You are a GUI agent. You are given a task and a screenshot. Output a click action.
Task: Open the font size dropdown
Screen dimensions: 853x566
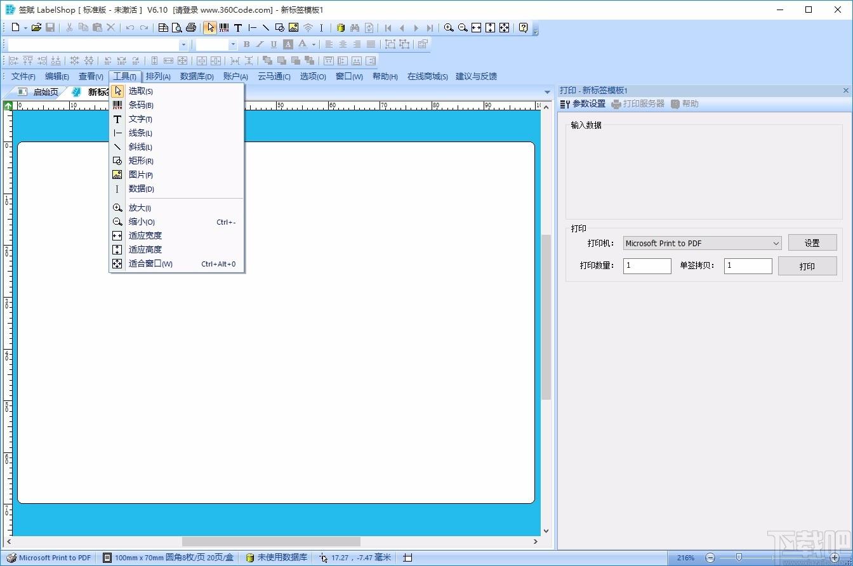point(233,44)
